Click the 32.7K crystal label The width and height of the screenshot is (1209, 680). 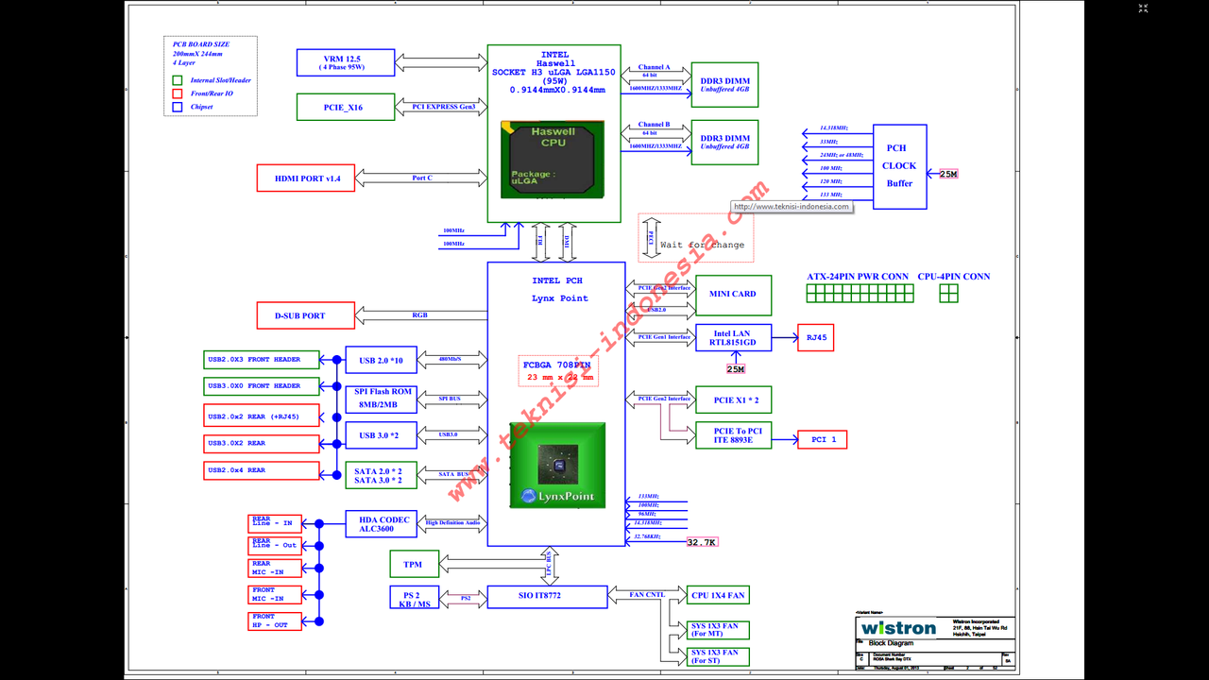point(702,542)
